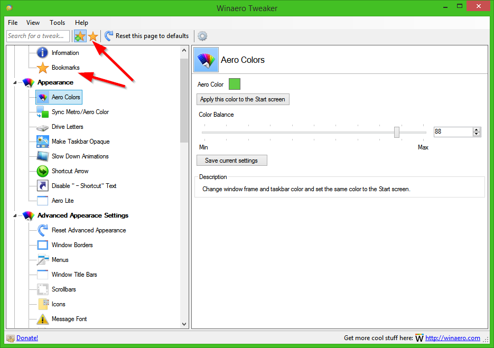Click Save current settings button

(x=231, y=161)
